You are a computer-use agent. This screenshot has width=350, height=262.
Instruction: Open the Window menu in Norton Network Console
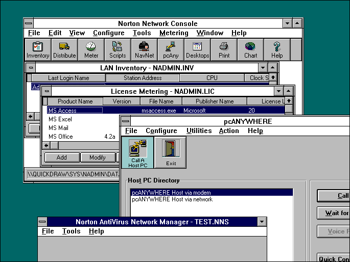coord(210,33)
